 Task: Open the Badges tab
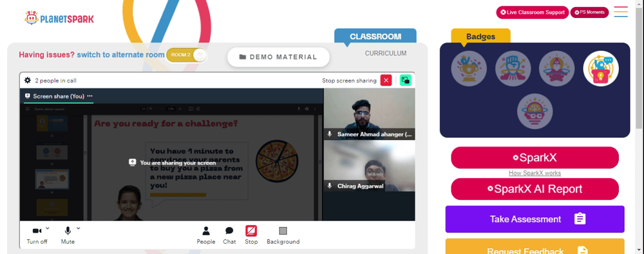click(x=480, y=37)
